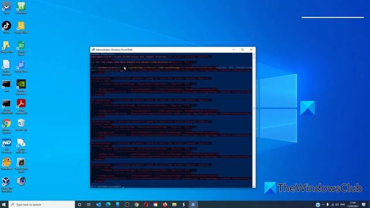This screenshot has height=208, width=370.
Task: Open the green H app desktop shortcut
Action: pyautogui.click(x=21, y=6)
